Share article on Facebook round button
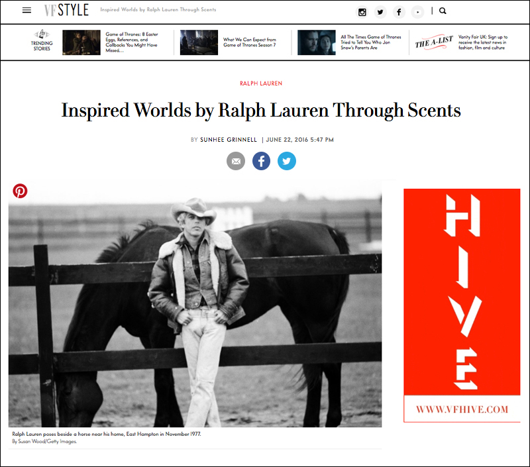 (x=261, y=161)
